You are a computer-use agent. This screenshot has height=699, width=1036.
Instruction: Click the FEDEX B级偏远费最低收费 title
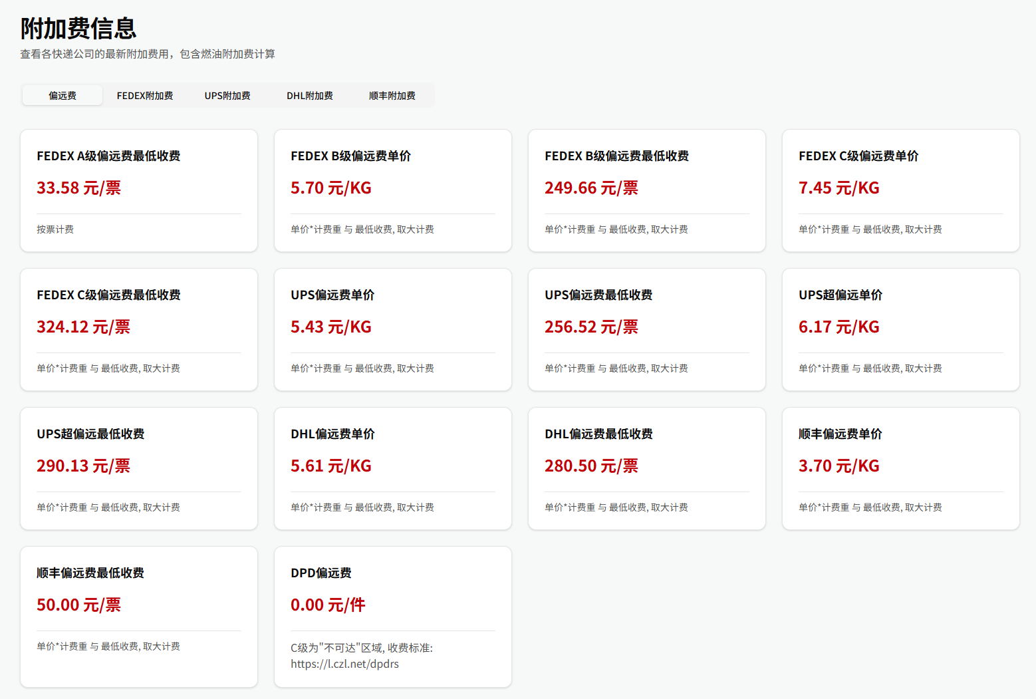click(x=616, y=156)
